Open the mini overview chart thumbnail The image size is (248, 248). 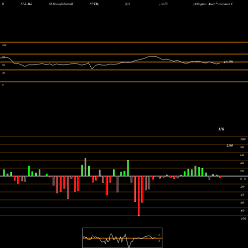123,238
